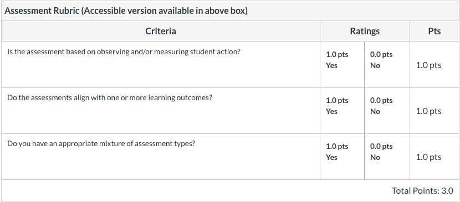460x202 pixels.
Task: Select No rating for observing student action
Action: click(x=387, y=65)
